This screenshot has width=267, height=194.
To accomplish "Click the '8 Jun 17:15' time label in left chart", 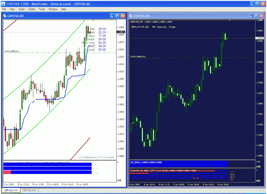I will 23,185.
